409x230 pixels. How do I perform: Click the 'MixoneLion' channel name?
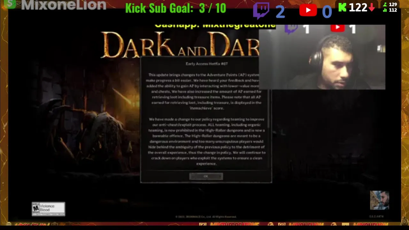click(63, 5)
